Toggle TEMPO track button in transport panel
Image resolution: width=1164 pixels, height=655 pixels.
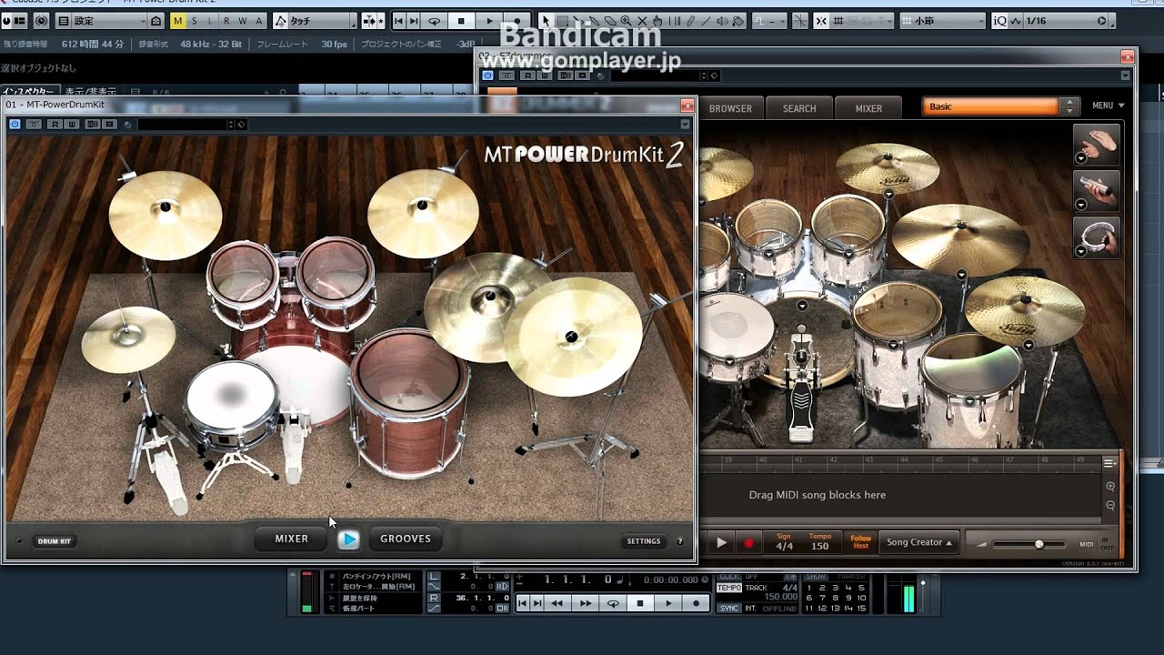click(x=728, y=588)
